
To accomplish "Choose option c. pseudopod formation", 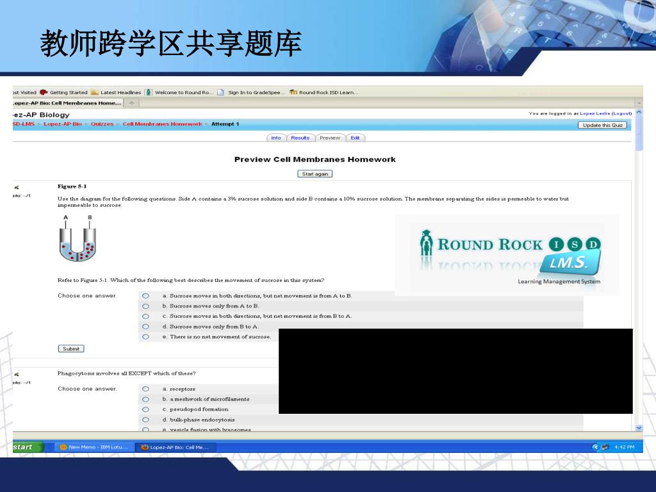I will (x=145, y=409).
